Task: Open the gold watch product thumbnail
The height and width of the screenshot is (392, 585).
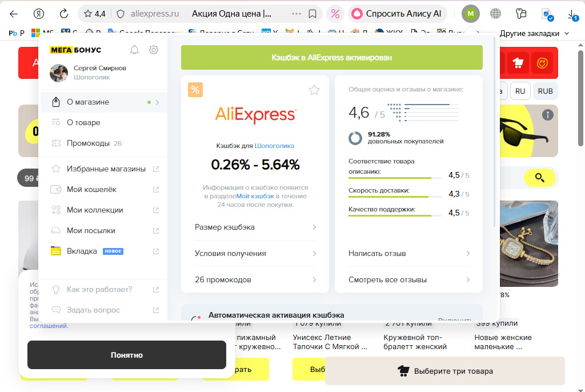Action: [529, 243]
